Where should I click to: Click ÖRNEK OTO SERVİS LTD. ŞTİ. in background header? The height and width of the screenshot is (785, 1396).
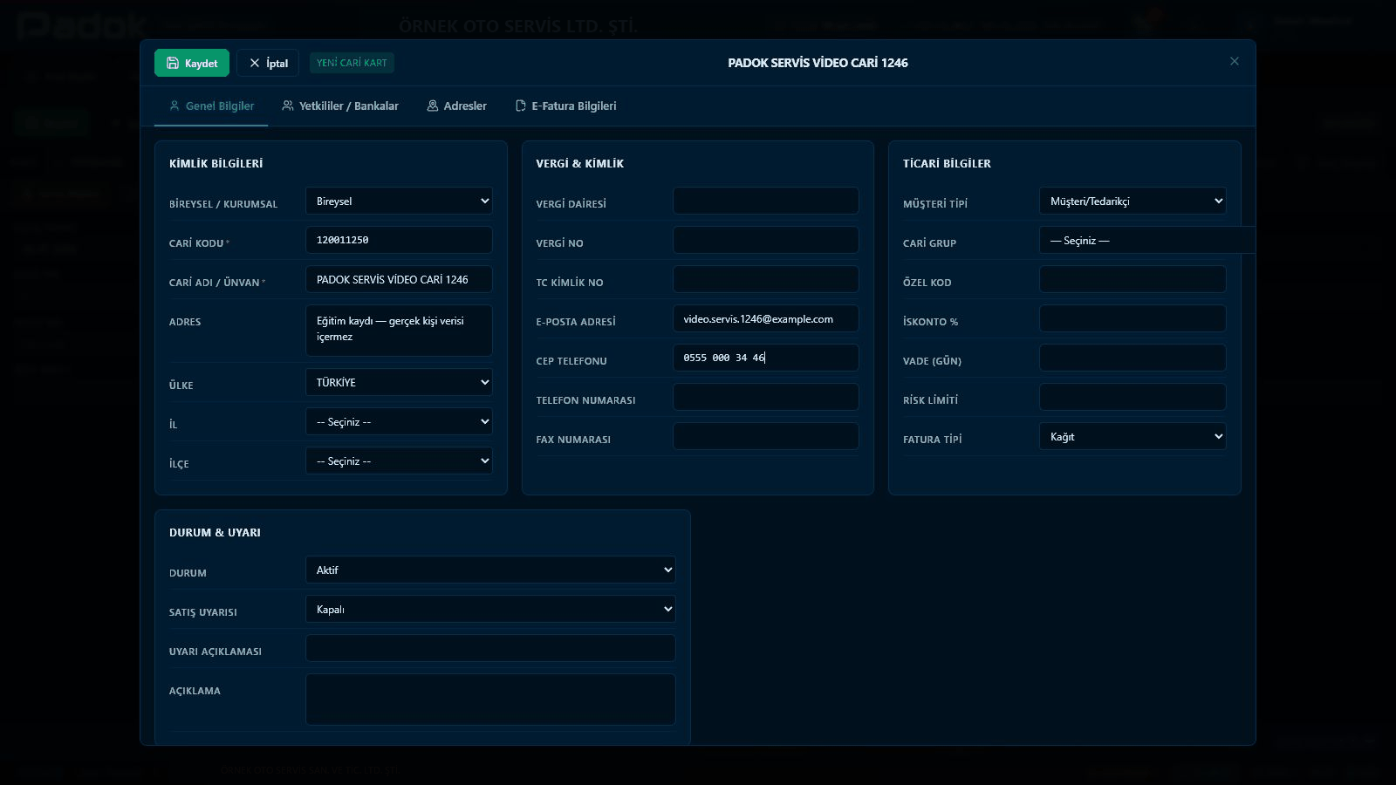click(x=518, y=26)
